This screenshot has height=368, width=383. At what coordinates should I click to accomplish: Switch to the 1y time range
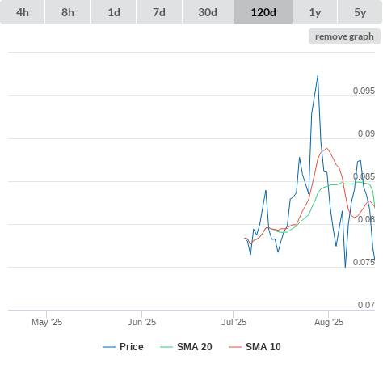[x=315, y=12]
